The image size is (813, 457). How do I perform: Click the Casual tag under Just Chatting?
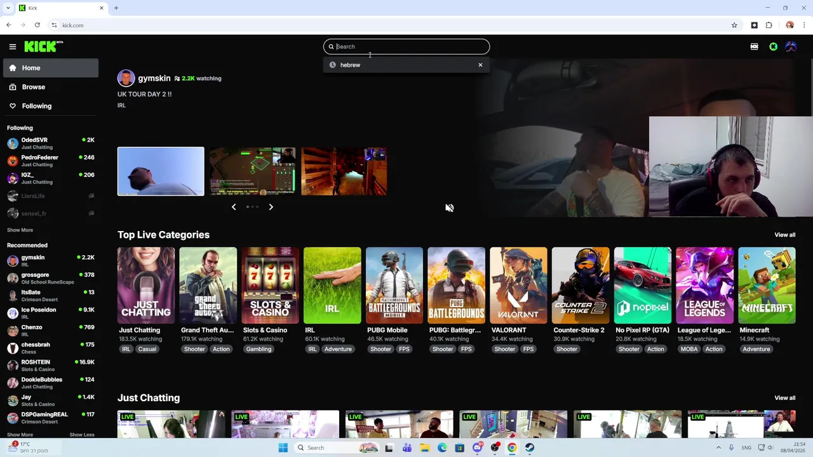pyautogui.click(x=147, y=349)
